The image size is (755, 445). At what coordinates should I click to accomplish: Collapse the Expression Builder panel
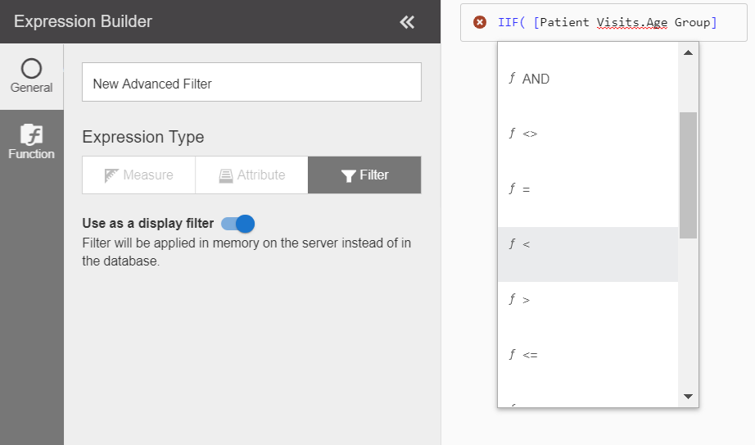(x=407, y=22)
